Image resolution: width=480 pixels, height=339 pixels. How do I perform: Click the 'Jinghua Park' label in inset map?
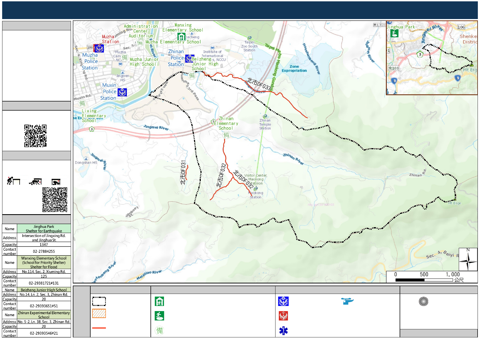coord(401,27)
